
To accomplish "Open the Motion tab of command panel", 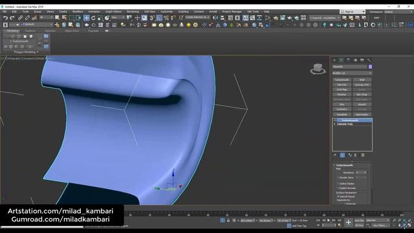I will pyautogui.click(x=355, y=60).
